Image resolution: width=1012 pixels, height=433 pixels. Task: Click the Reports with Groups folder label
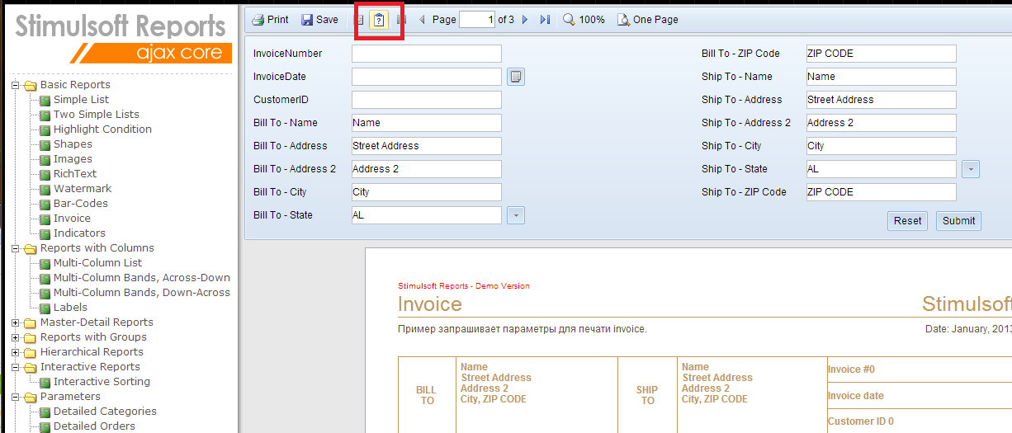tap(93, 337)
